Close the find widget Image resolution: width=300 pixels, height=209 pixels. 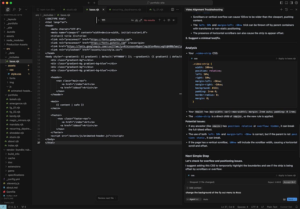pos(173,20)
